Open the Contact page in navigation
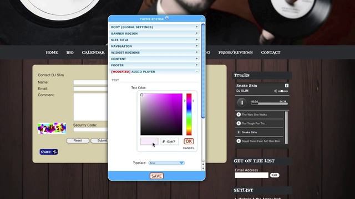 click(x=271, y=53)
